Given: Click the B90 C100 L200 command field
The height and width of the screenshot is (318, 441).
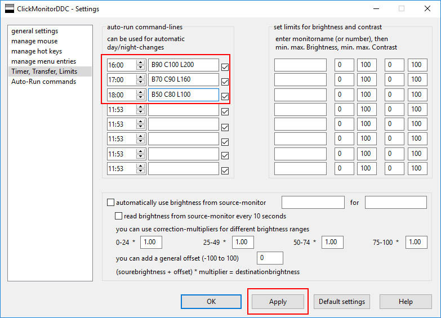Looking at the screenshot, I should (183, 65).
